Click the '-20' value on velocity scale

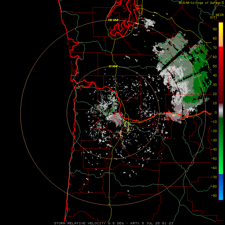point(214,131)
